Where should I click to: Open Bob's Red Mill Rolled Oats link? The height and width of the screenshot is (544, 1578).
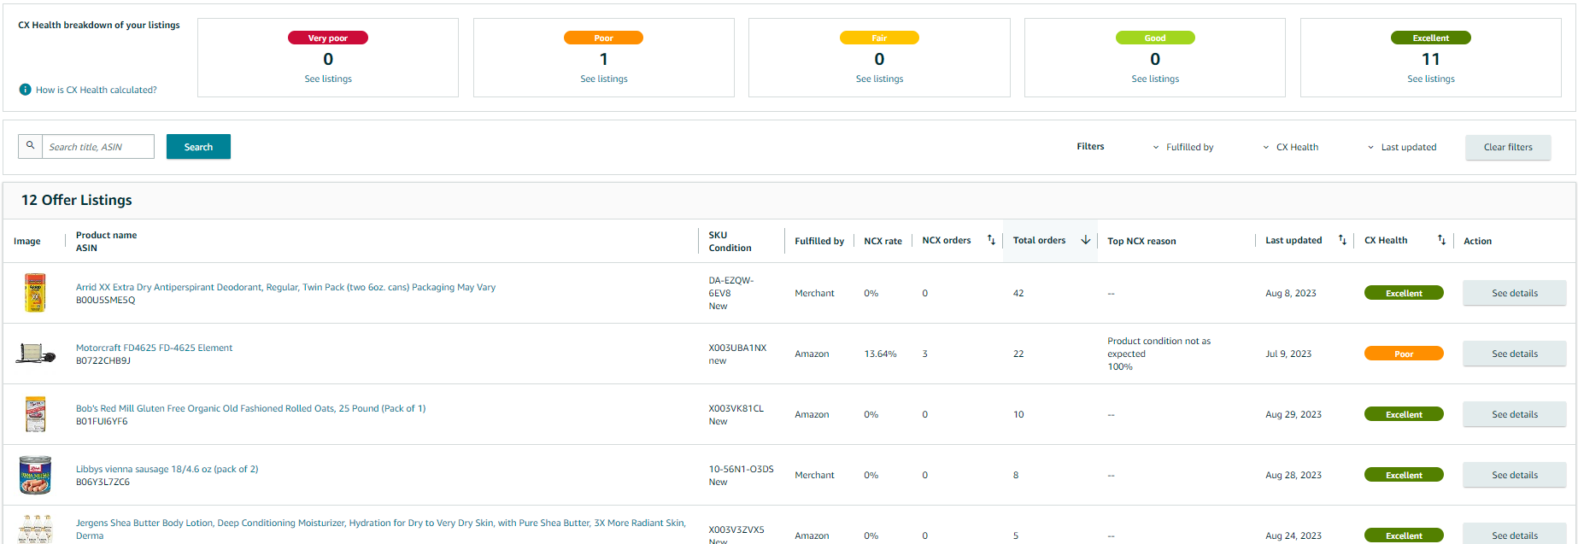250,408
